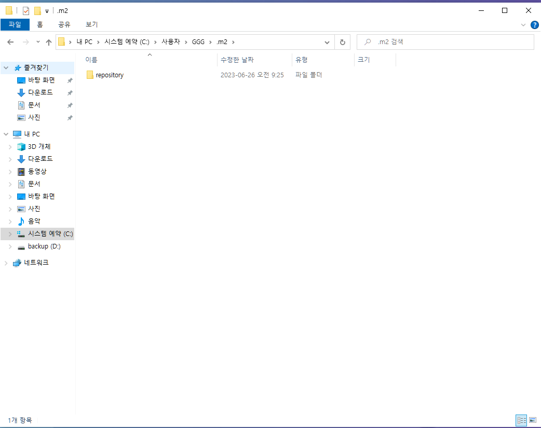The image size is (541, 428).
Task: Expand the 네트워크 node
Action: pos(6,263)
